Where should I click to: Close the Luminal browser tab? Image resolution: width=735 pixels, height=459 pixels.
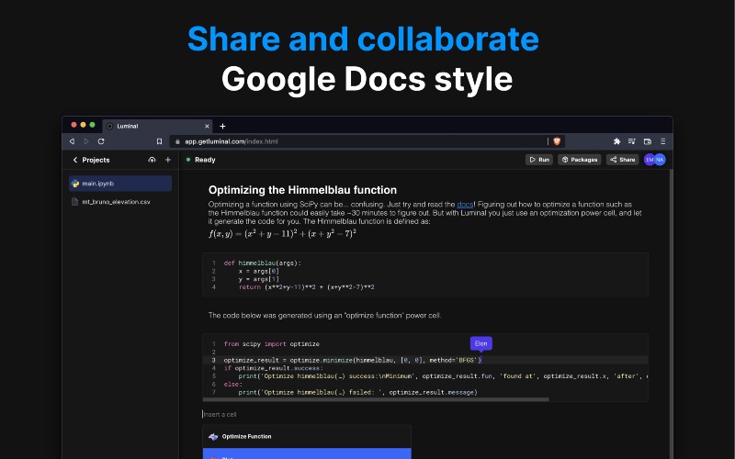[x=207, y=126]
